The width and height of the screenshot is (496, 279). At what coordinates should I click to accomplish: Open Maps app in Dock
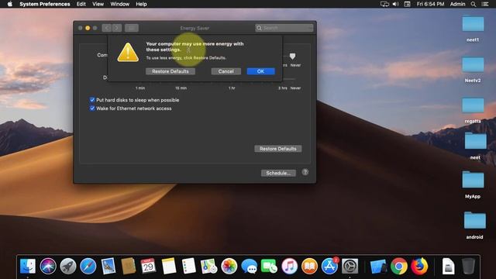click(208, 266)
